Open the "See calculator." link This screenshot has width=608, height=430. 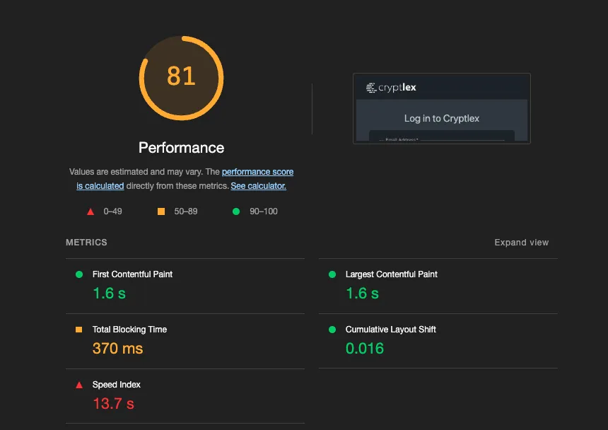click(x=258, y=185)
